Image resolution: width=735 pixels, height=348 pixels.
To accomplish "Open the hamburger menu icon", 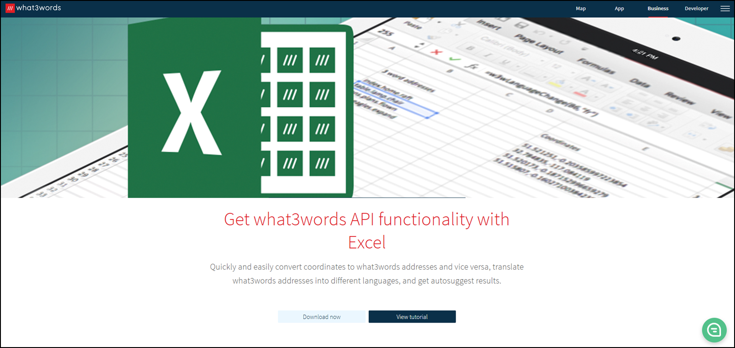I will (x=725, y=9).
